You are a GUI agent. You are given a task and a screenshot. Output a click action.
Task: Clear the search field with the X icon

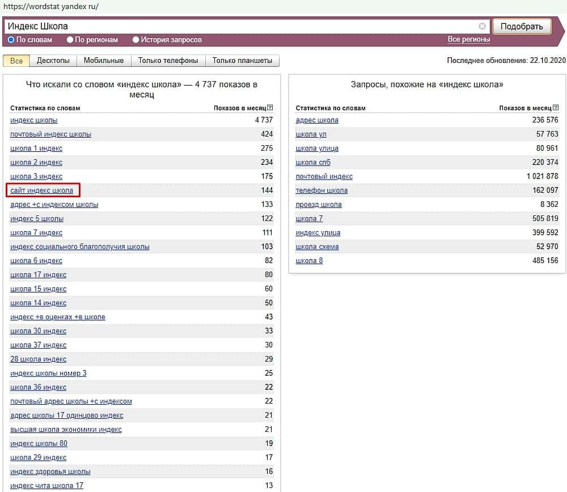(482, 26)
